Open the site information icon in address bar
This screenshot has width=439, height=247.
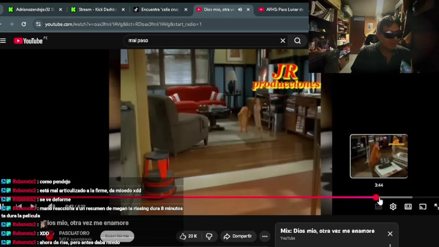tap(38, 24)
